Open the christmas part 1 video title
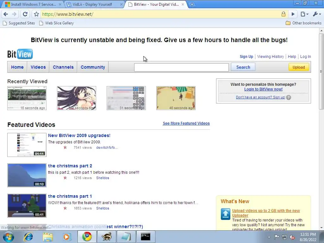The image size is (324, 243). coord(70,196)
